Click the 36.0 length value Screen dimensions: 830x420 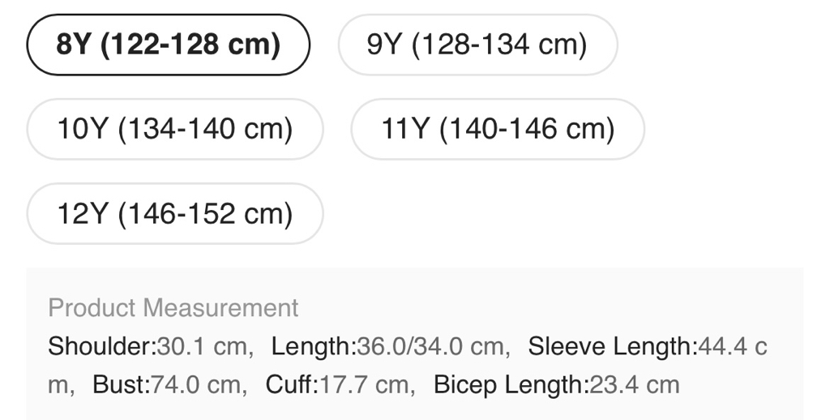(x=381, y=346)
